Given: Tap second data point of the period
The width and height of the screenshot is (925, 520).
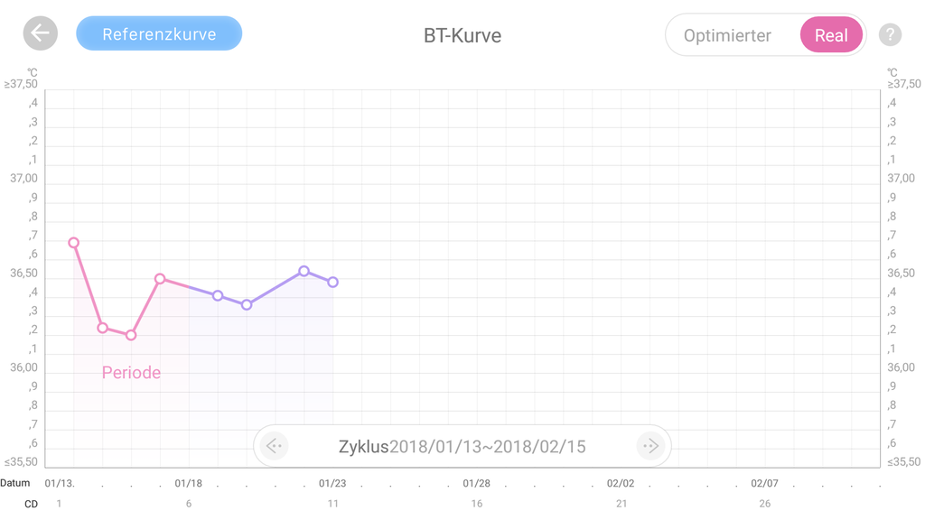Looking at the screenshot, I should pos(103,328).
